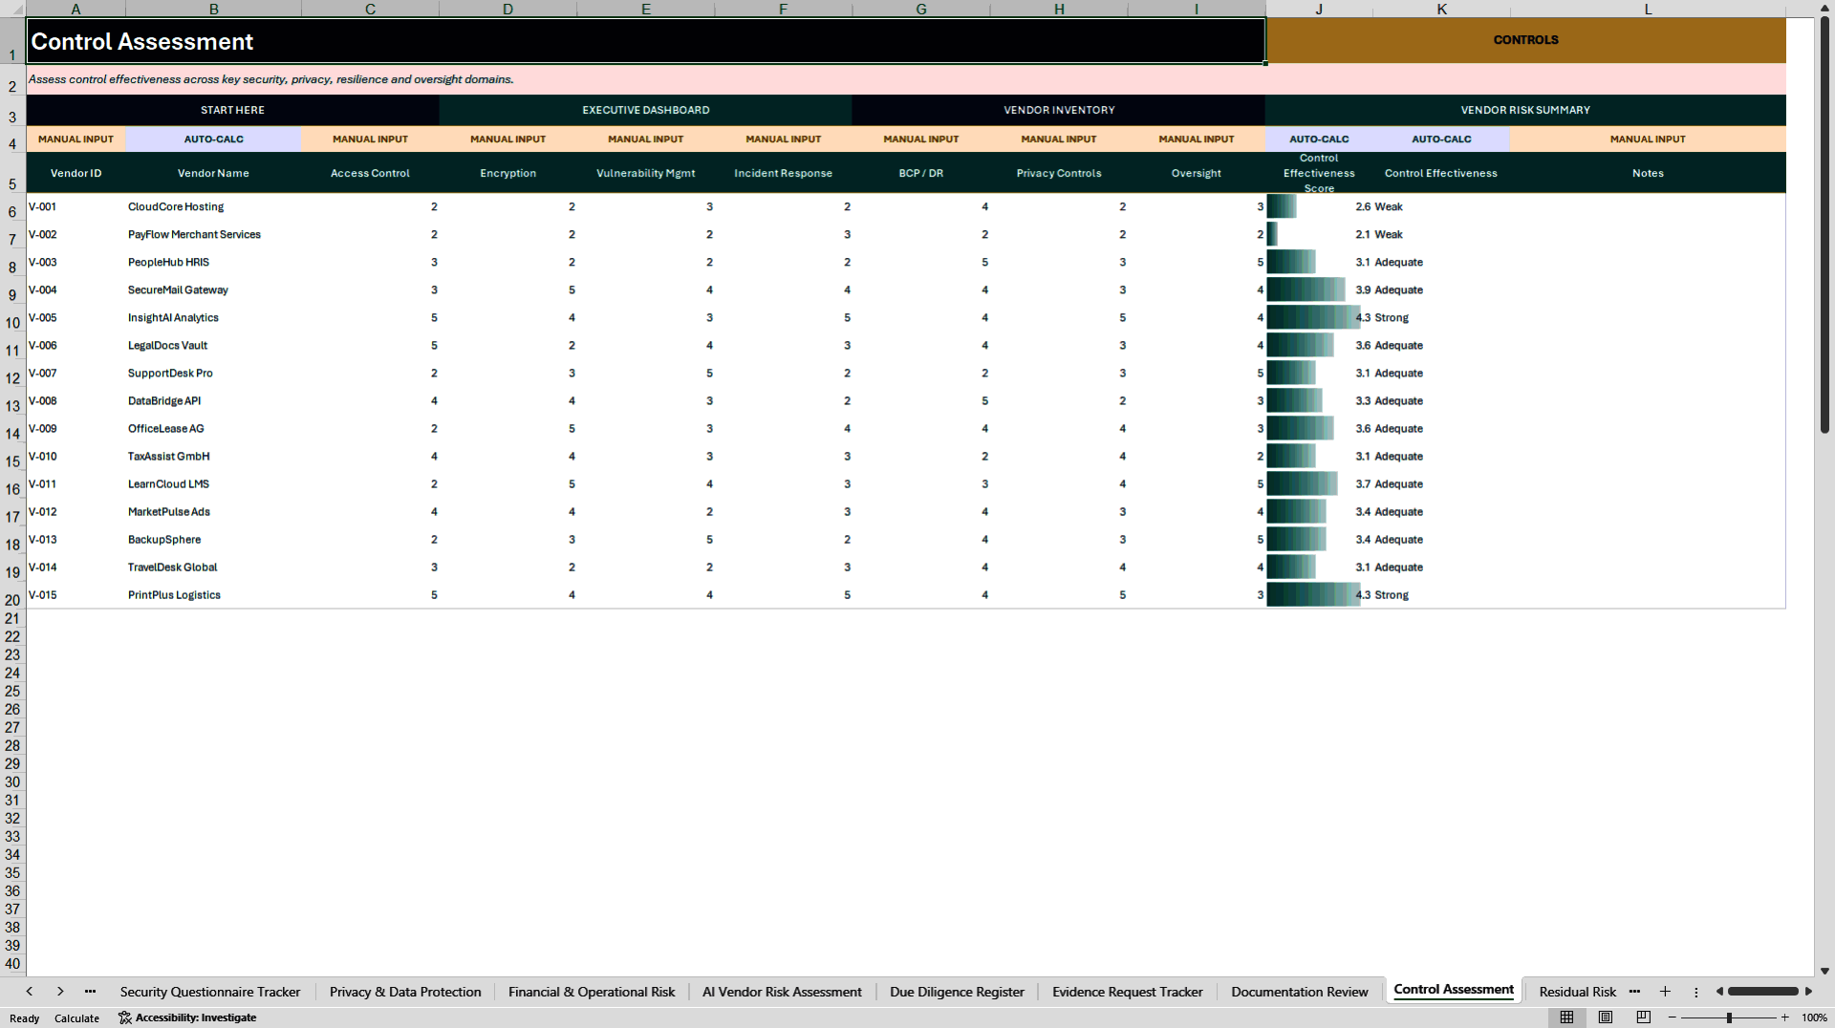This screenshot has height=1028, width=1835.
Task: Select the V-015 vendor ID cell
Action: 76,594
